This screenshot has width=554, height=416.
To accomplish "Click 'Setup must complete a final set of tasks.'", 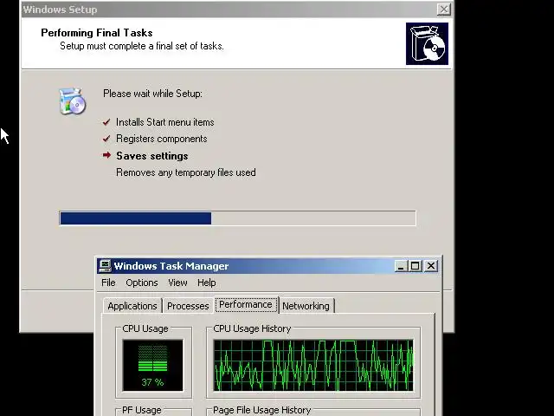I will [142, 46].
